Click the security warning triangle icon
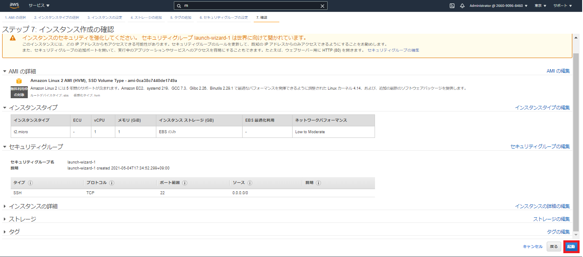Screen dimensions: 583x257 [x=13, y=38]
